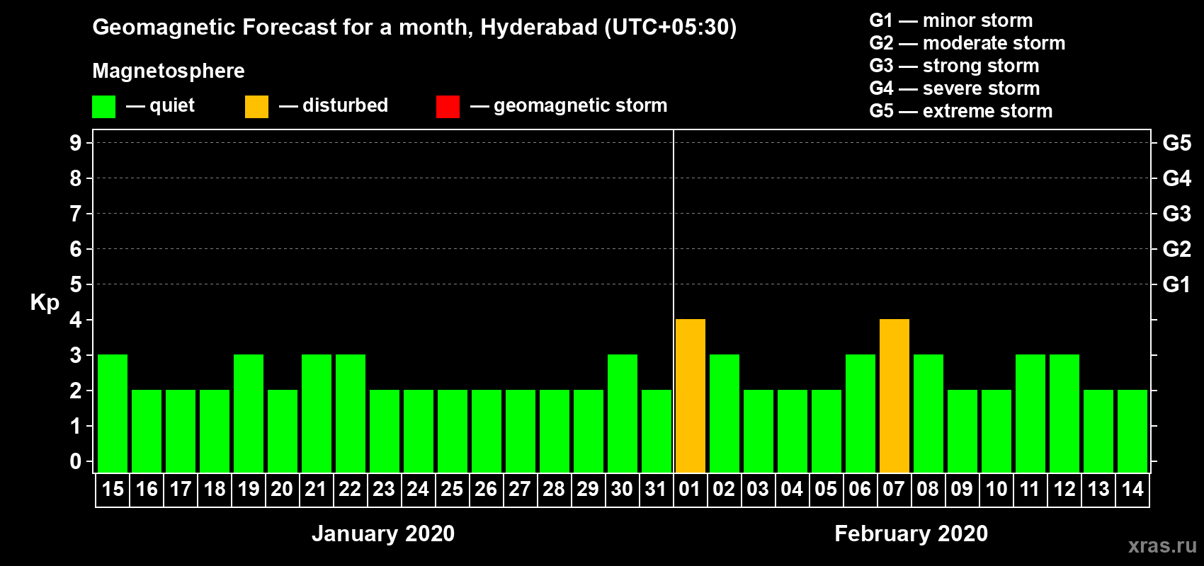This screenshot has width=1204, height=566.
Task: Click the Geomagnetic Forecast chart title
Action: [x=414, y=28]
